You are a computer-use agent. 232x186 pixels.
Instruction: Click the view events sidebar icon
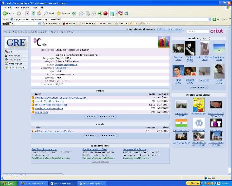pos(6,60)
